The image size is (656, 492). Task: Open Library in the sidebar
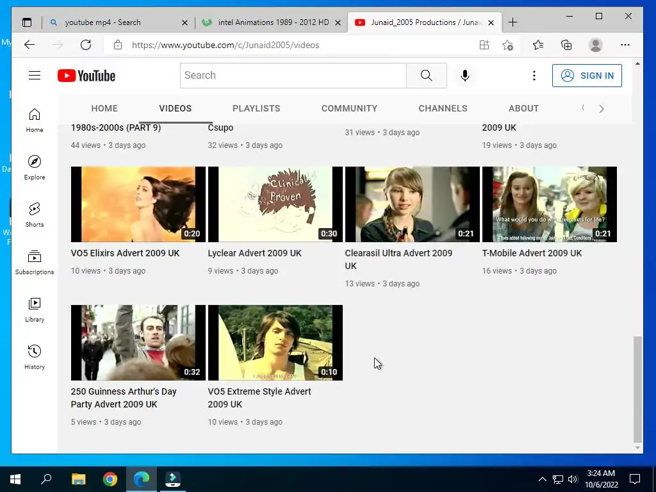point(35,309)
